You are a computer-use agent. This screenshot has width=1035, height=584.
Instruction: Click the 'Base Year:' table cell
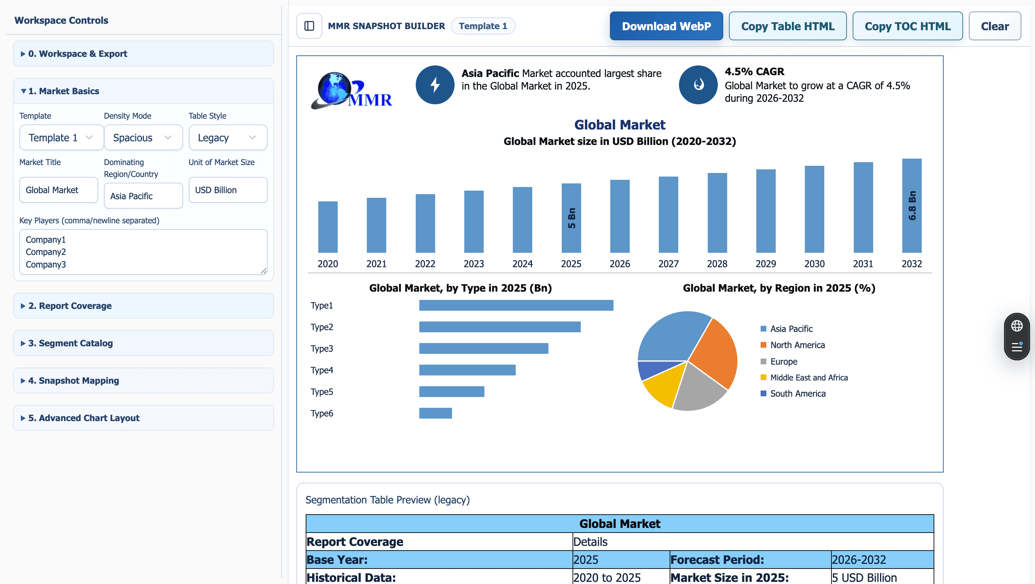tap(439, 560)
